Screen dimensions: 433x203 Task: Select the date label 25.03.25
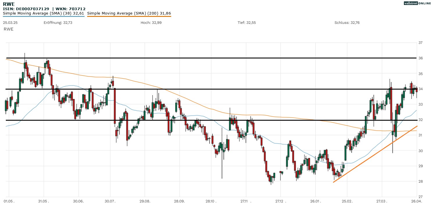pyautogui.click(x=10, y=22)
